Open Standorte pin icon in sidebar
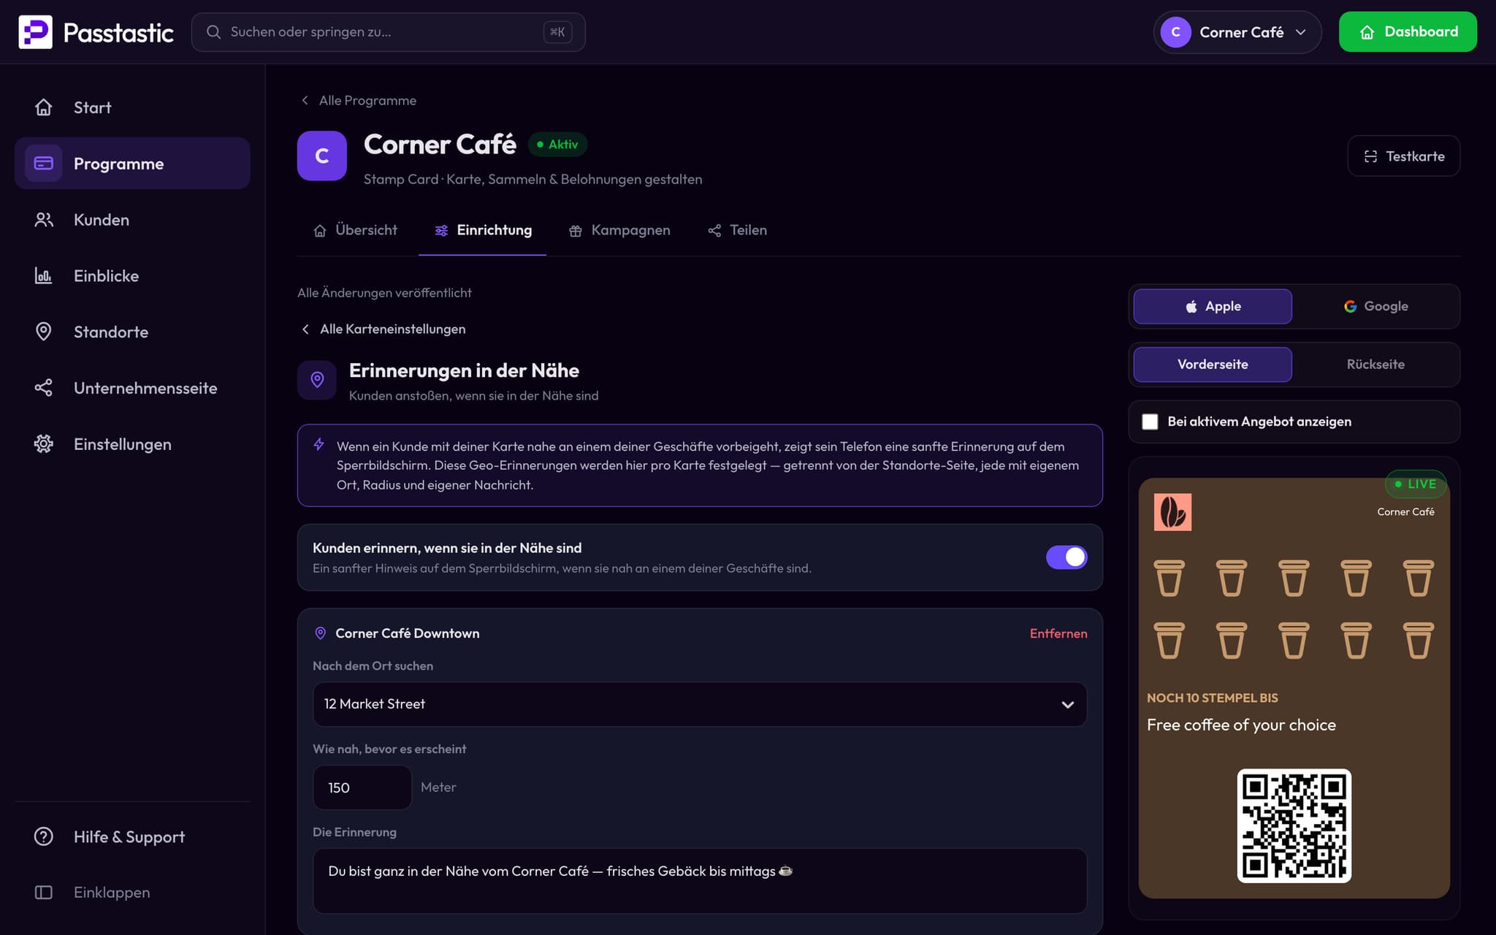The width and height of the screenshot is (1496, 935). pos(44,332)
